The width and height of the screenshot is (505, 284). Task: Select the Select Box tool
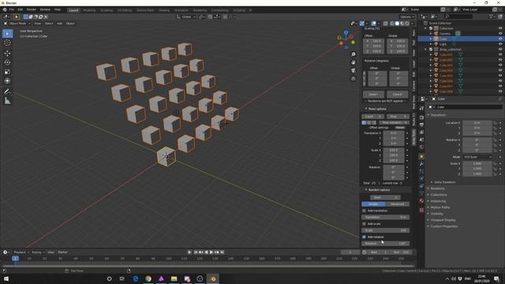pos(7,33)
